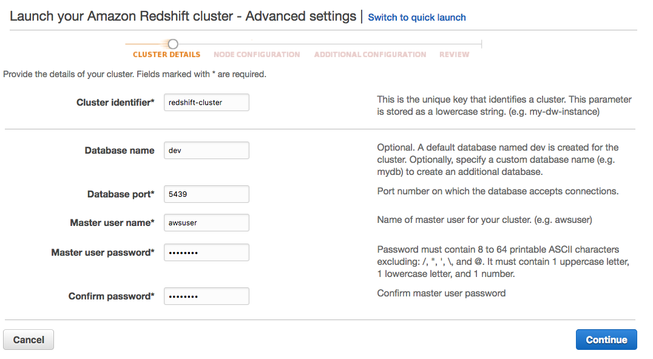Click the Master user password label
653x359 pixels.
point(103,253)
